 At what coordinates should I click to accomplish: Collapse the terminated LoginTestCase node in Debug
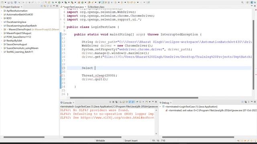pyautogui.click(x=160, y=107)
